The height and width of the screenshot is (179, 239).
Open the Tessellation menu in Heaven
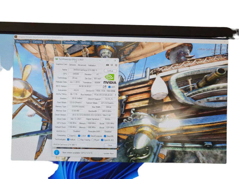tap(70, 42)
